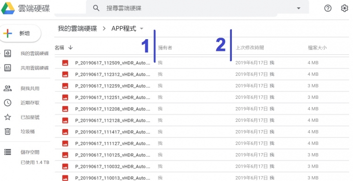Screen dimensions: 353x181
Task: Click the 3 MB size of P_20190617_112259
Action: [313, 86]
